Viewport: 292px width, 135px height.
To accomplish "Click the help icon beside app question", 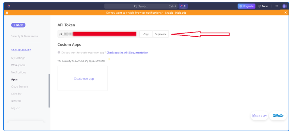I will (59, 53).
